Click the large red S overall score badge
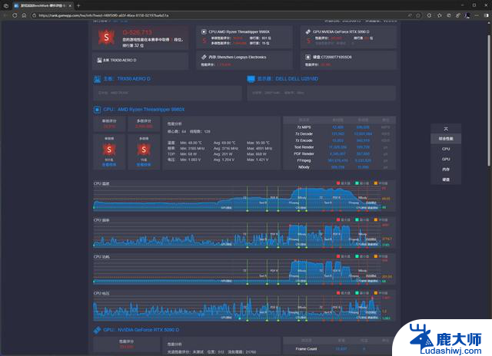The width and height of the screenshot is (492, 356). 106,38
